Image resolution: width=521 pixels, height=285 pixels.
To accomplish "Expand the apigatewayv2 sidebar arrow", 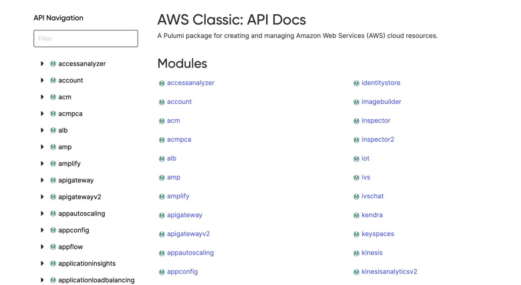I will 42,197.
